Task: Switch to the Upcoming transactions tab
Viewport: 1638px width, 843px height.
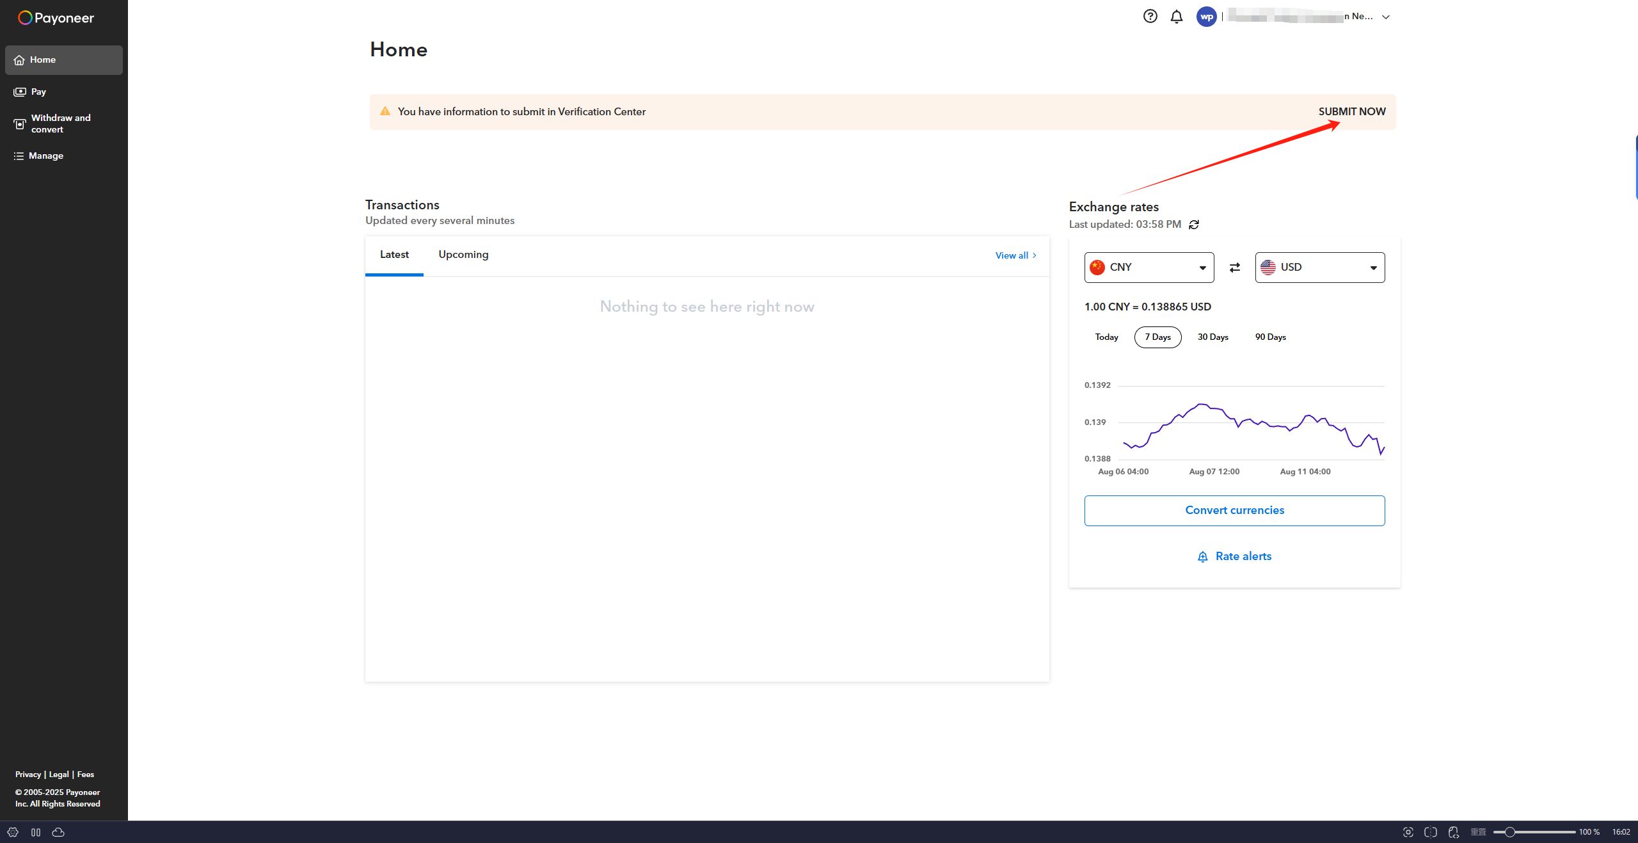Action: [463, 255]
